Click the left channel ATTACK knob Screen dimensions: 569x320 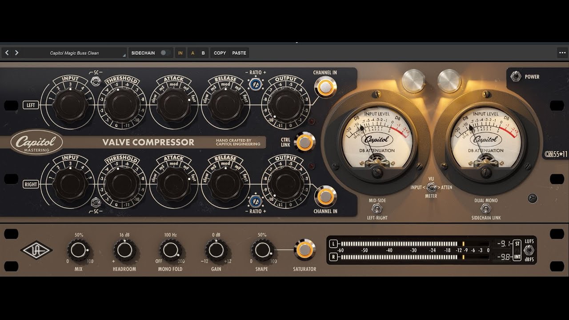coord(173,104)
